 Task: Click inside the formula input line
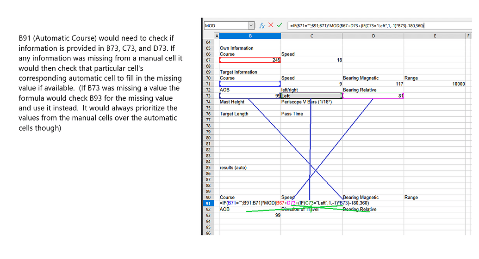379,25
